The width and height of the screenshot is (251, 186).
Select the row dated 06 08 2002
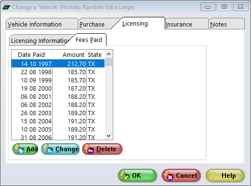coord(58,105)
